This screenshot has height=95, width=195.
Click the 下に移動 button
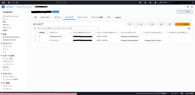(x=151, y=24)
